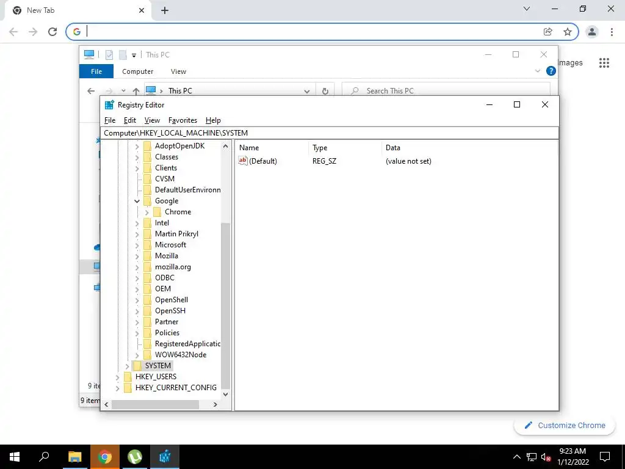Viewport: 625px width, 469px height.
Task: Open File tab in This PC window
Action: point(96,71)
